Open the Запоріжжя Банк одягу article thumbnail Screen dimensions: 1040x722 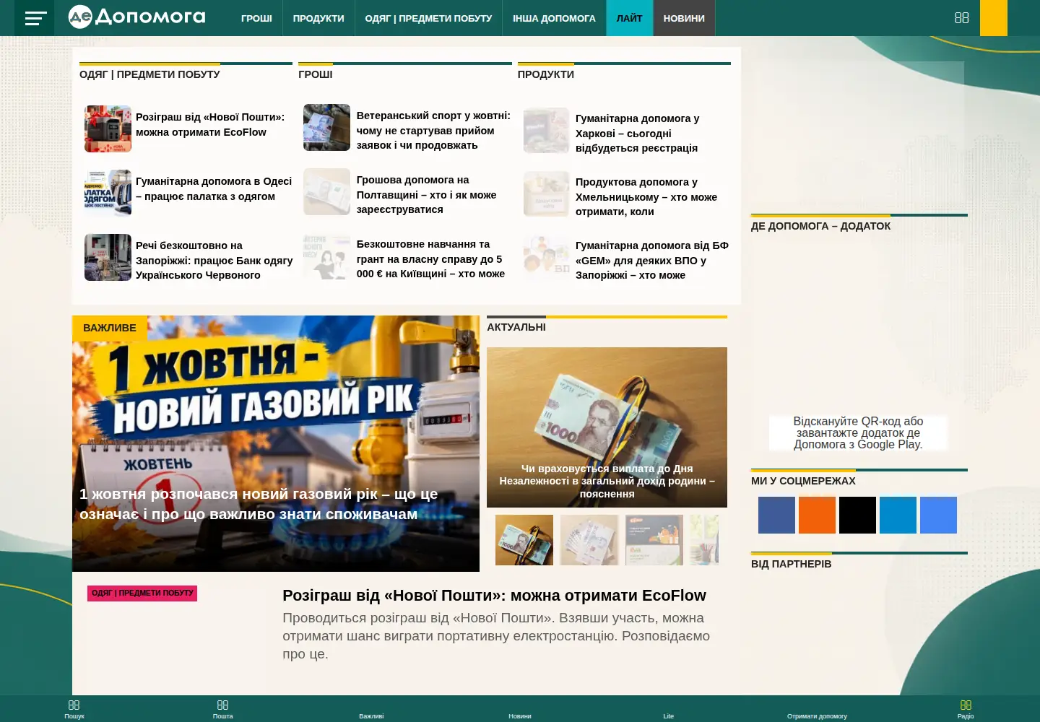click(x=108, y=257)
